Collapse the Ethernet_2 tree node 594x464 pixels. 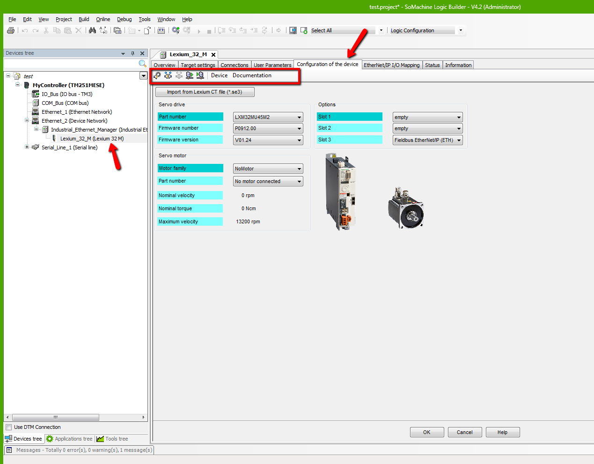pyautogui.click(x=27, y=120)
